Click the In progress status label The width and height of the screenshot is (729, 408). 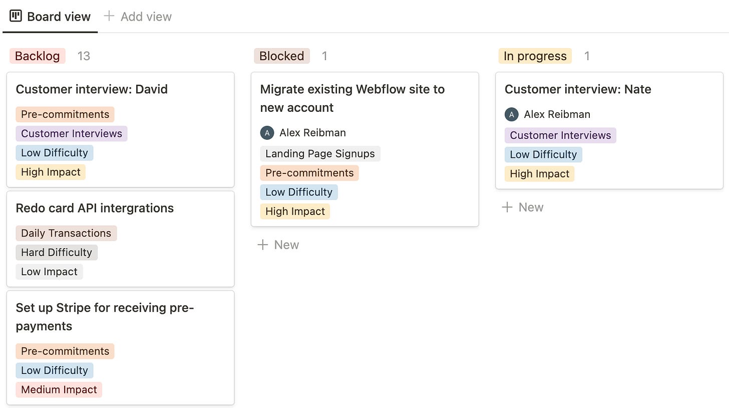535,56
